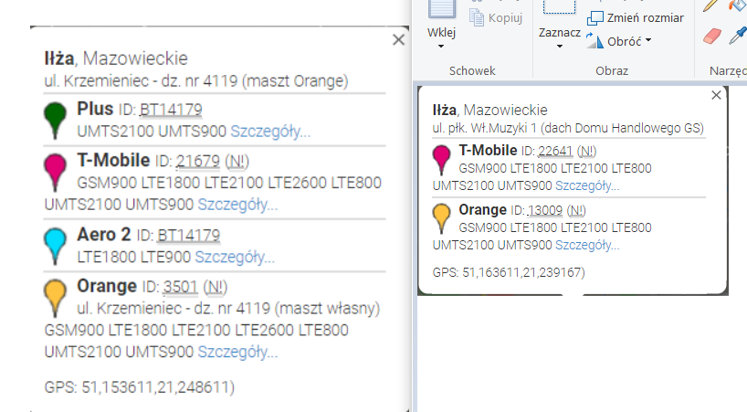Expand the Obróć rotate dropdown

tap(647, 40)
